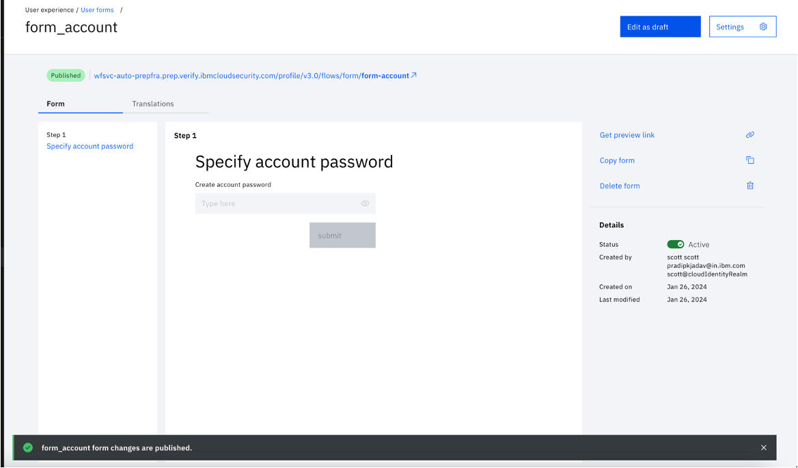Switch the Active status toggle off
798x468 pixels.
[x=675, y=244]
